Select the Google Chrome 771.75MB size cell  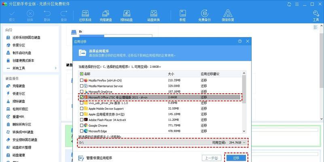[174, 126]
